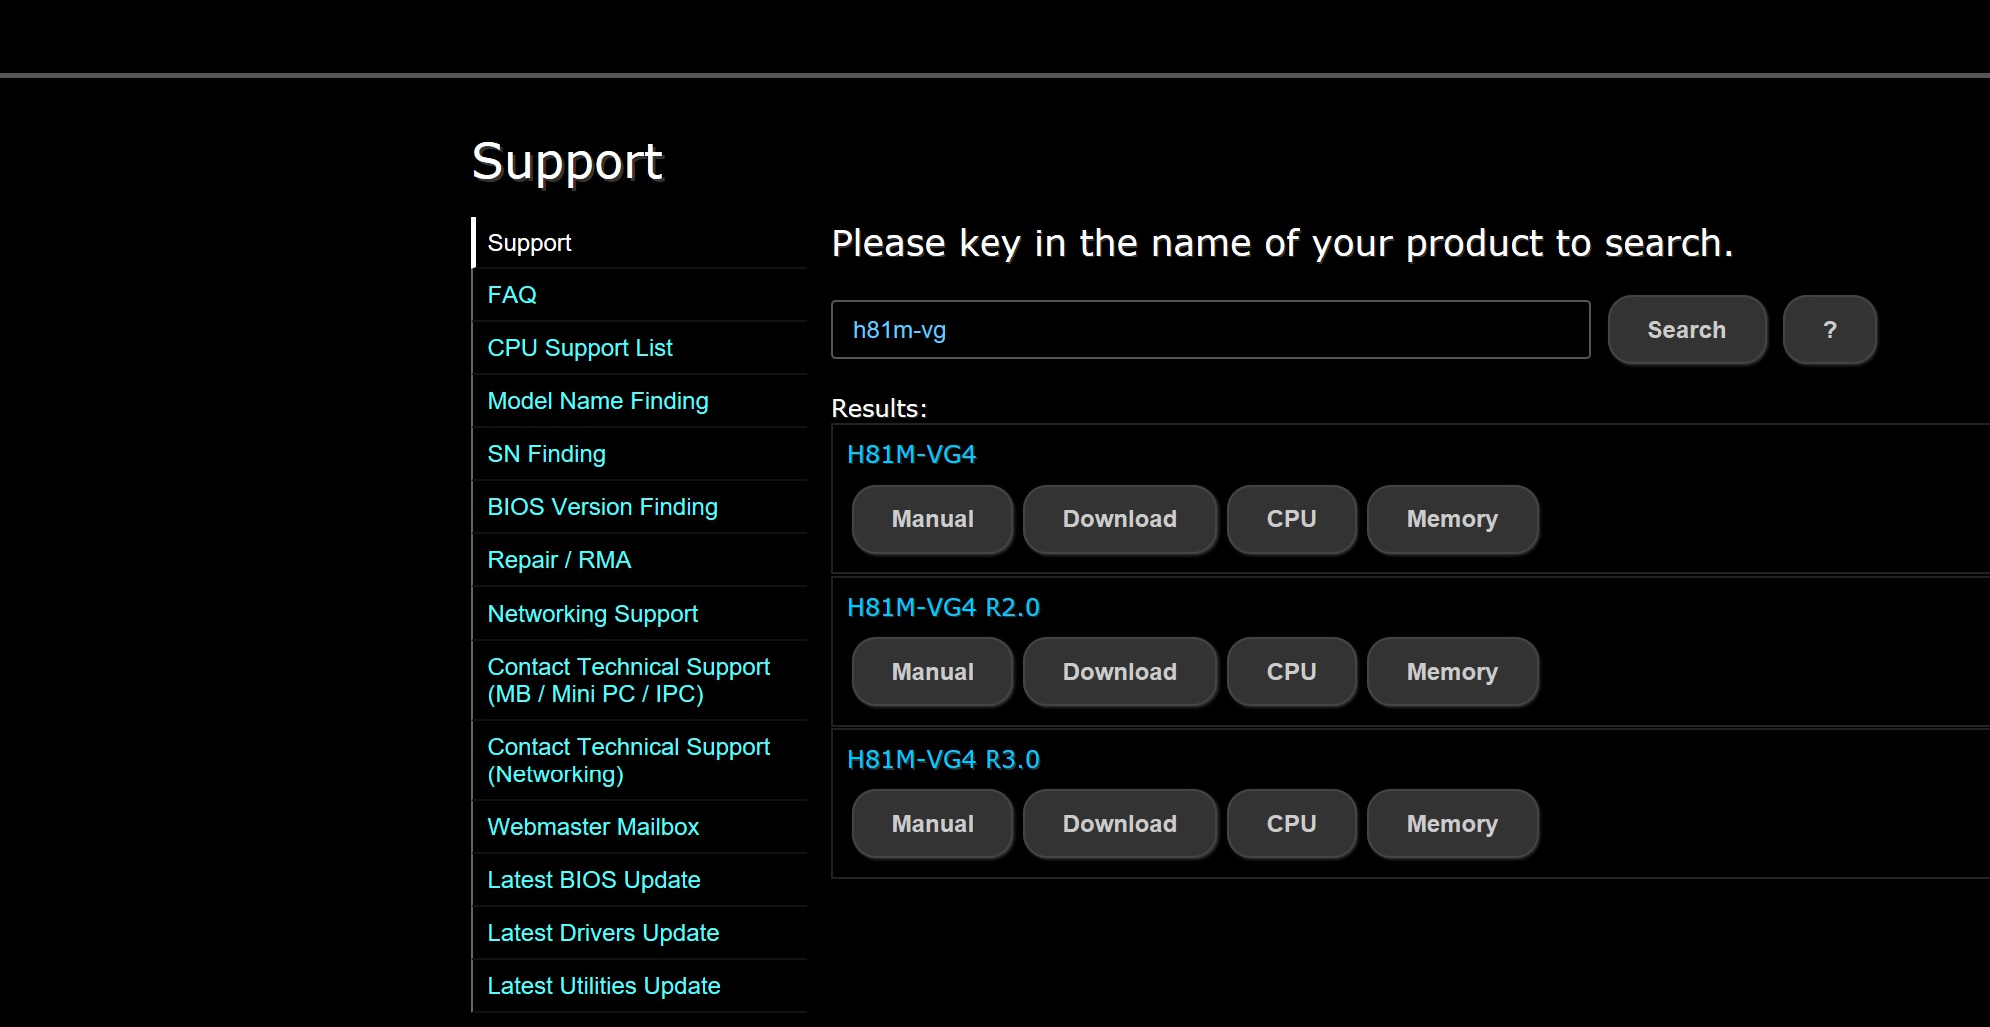Open Manual for H81M-VG4 R2.0
The height and width of the screenshot is (1027, 1990).
[933, 672]
